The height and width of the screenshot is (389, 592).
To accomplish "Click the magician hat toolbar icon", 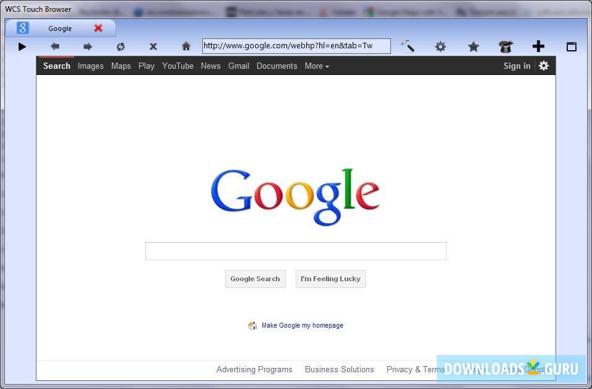I will pyautogui.click(x=505, y=46).
